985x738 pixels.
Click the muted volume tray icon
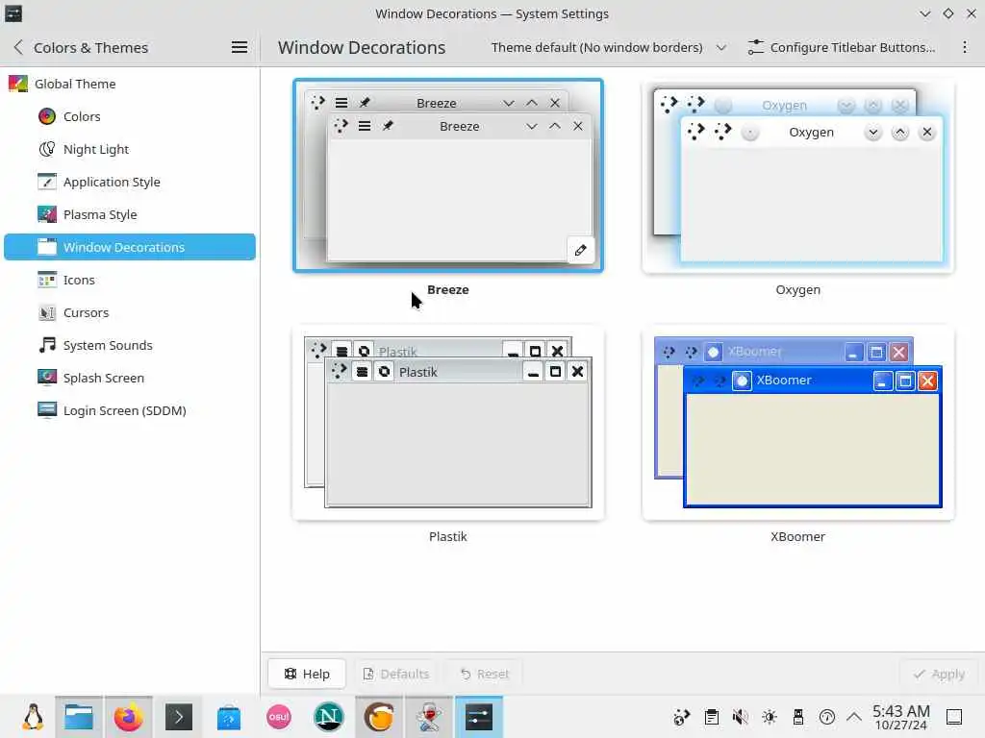tap(740, 717)
